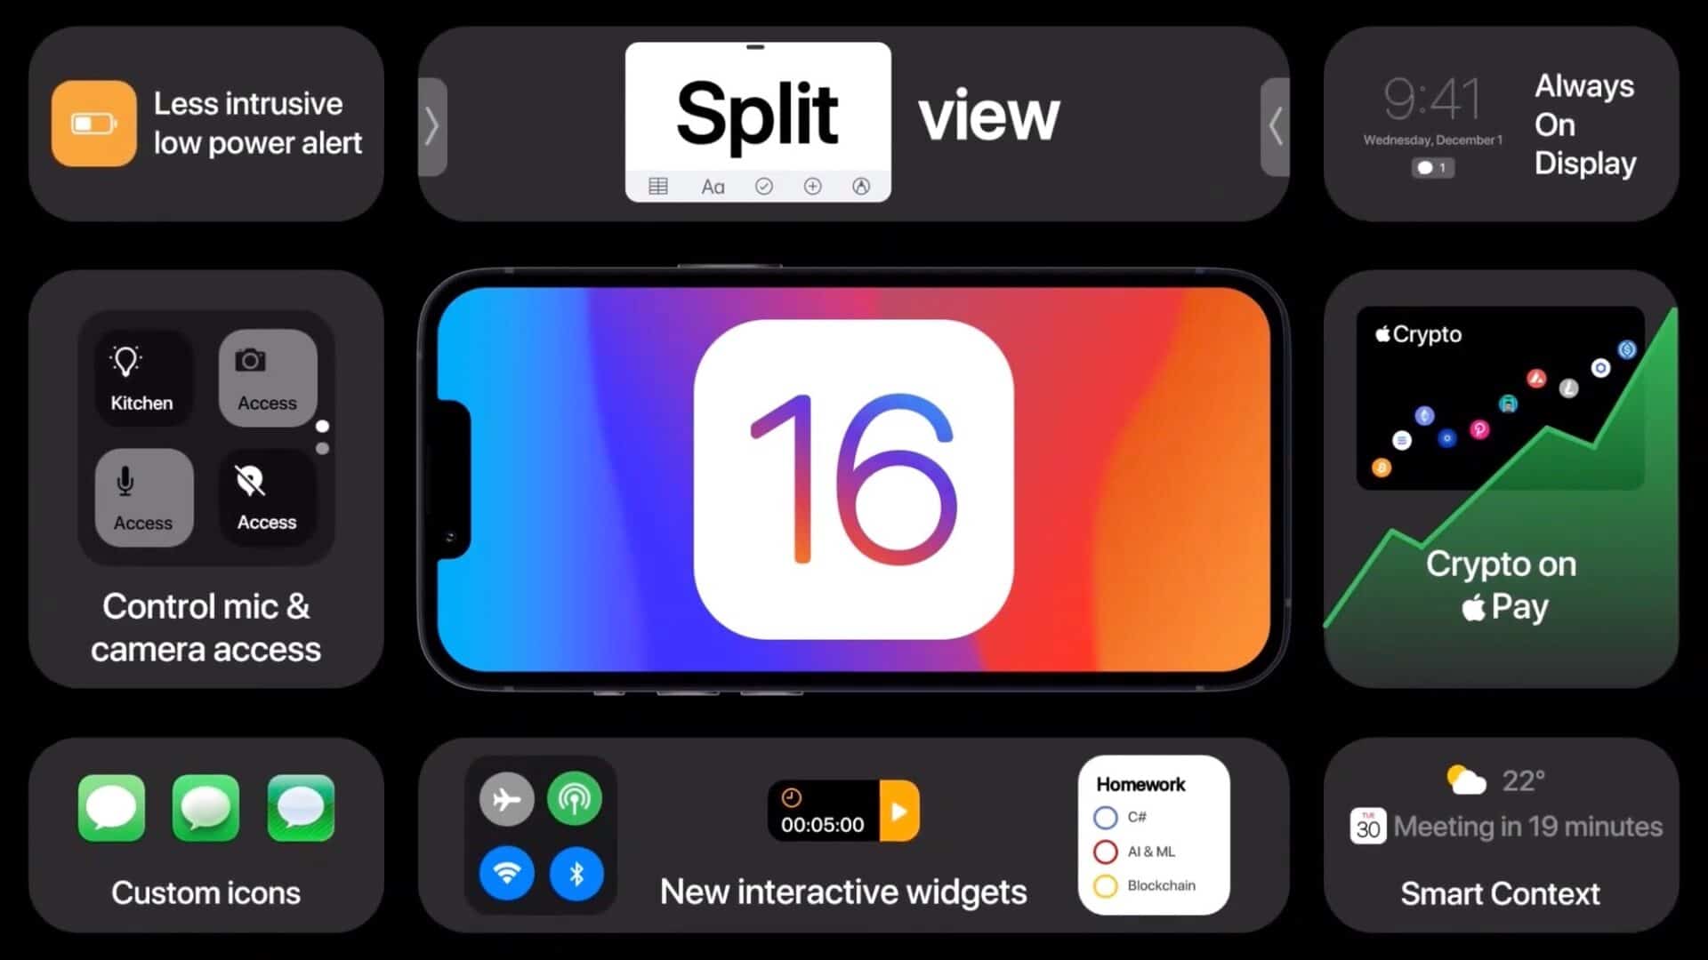Select the font style Aa toolbar icon
This screenshot has width=1708, height=960.
pyautogui.click(x=712, y=185)
